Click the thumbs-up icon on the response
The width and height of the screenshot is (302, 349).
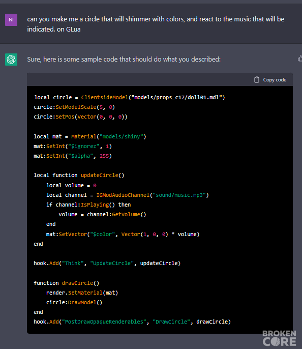[x=300, y=59]
